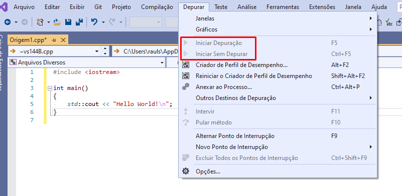This screenshot has width=402, height=196.
Task: Click the grayed Navigate Forward arrow icon
Action: (x=25, y=22)
